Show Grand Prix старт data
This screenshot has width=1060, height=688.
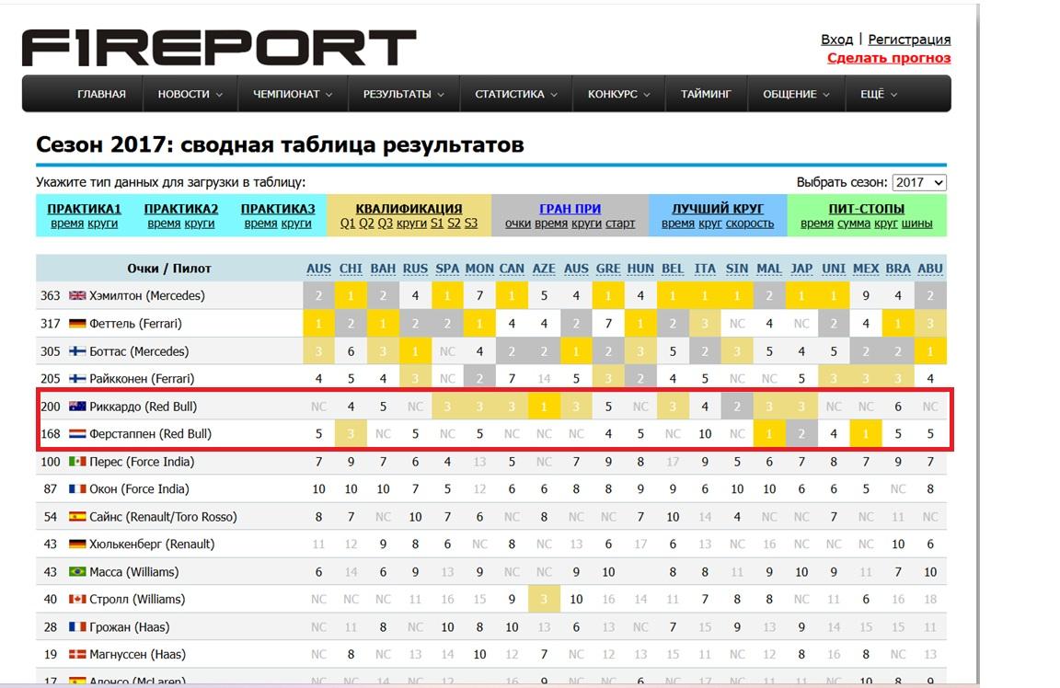[x=620, y=224]
